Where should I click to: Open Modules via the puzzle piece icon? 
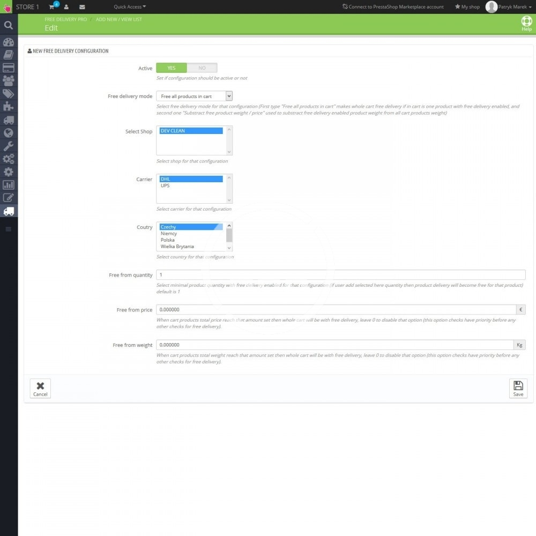pos(8,107)
